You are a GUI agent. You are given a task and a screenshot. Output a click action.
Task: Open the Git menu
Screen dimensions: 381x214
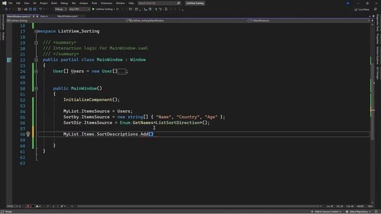35,3
